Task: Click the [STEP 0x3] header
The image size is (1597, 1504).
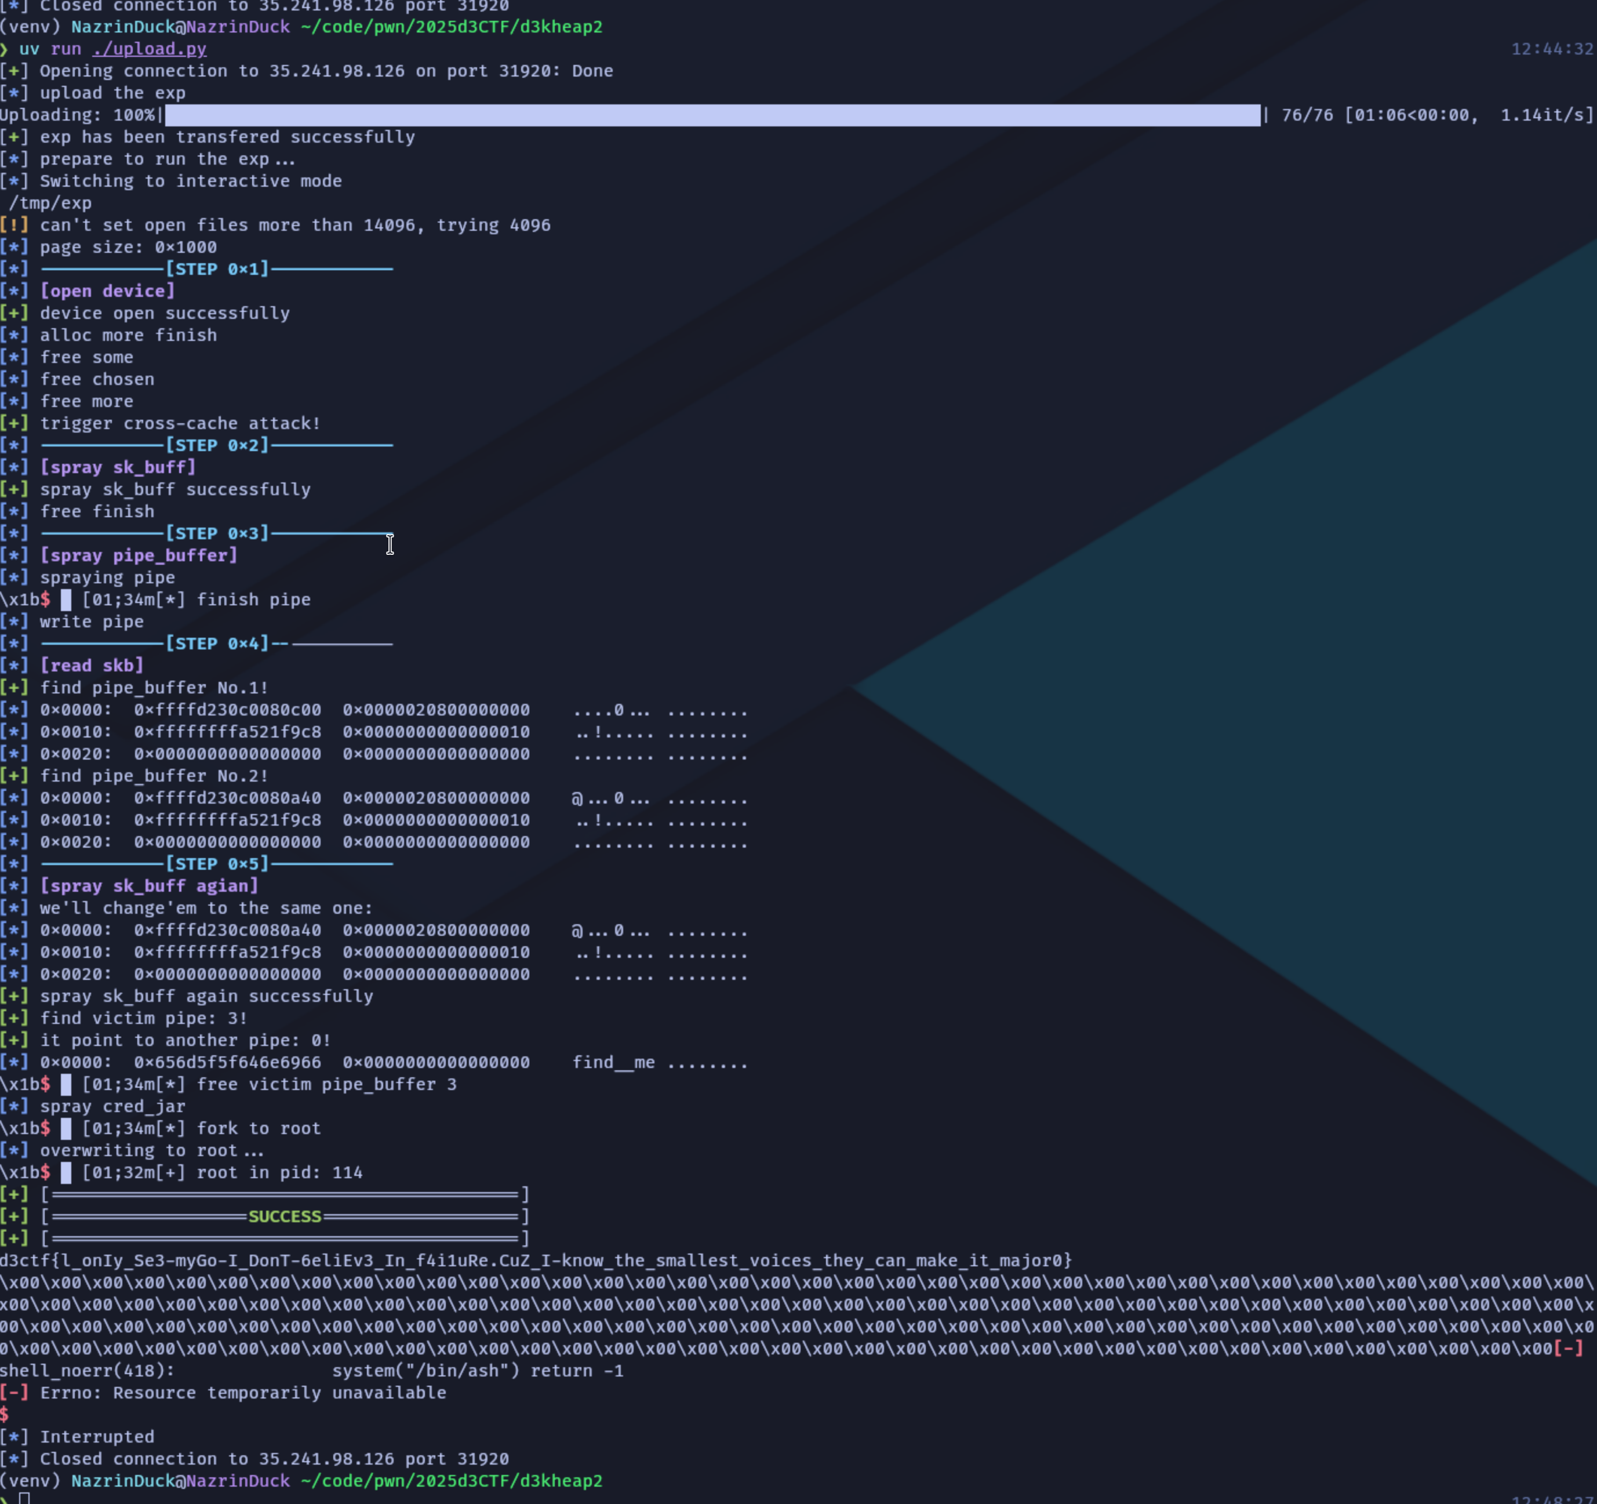Action: tap(217, 533)
